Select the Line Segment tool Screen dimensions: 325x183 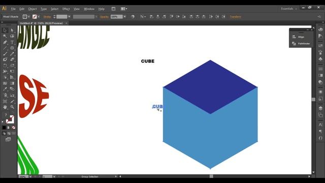click(x=5, y=48)
